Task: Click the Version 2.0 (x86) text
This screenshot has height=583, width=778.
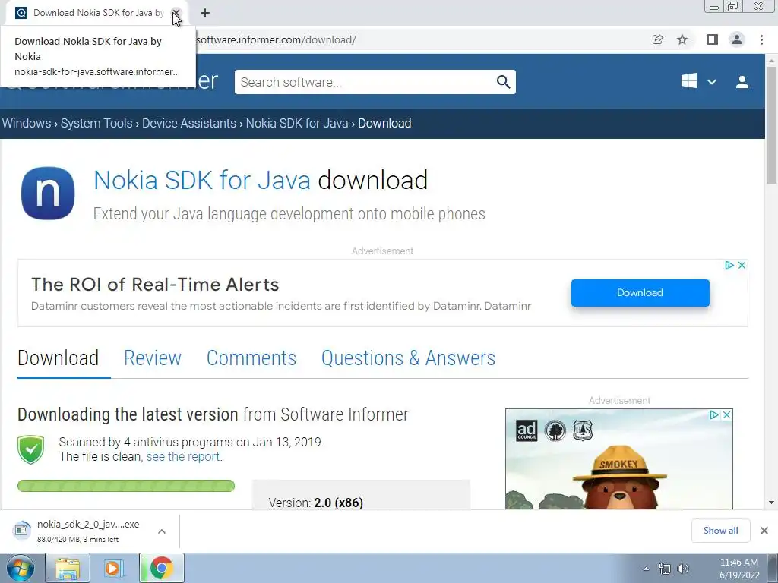Action: pos(315,503)
